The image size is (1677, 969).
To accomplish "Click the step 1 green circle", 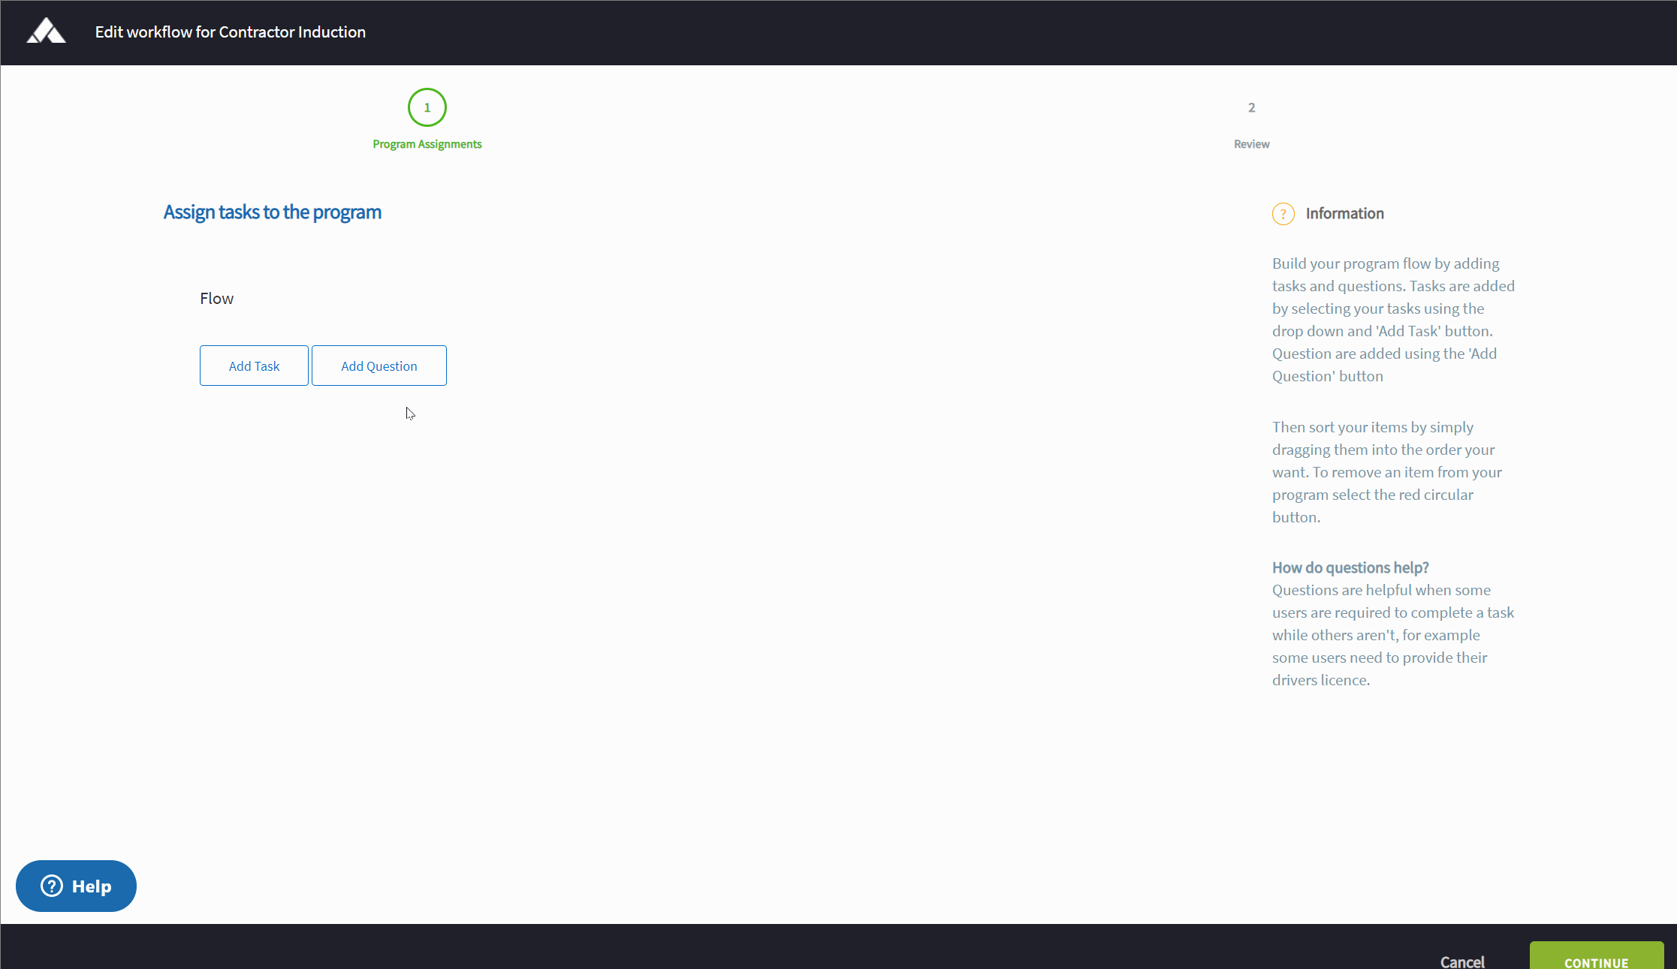I will click(427, 107).
